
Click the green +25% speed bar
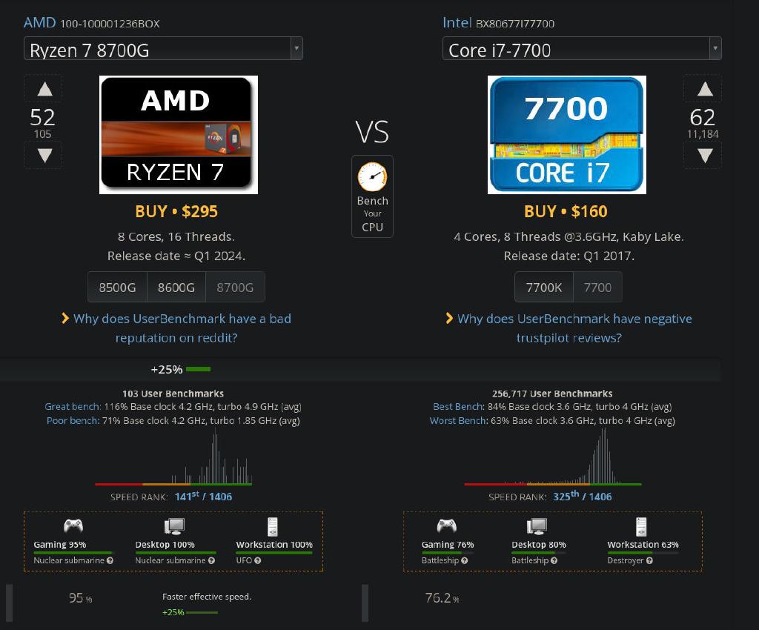pos(199,368)
